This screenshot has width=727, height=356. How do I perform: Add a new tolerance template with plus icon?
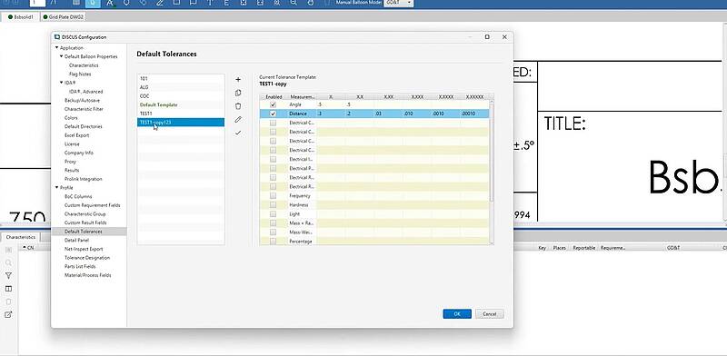coord(238,80)
